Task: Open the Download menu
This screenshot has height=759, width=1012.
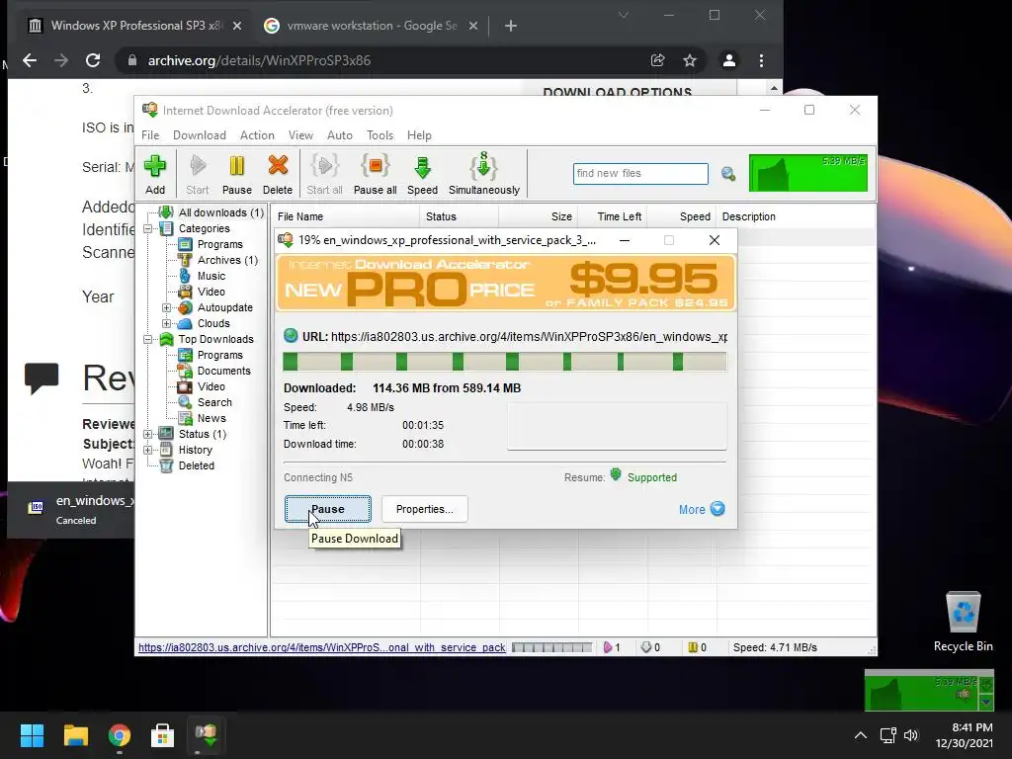Action: pos(200,134)
